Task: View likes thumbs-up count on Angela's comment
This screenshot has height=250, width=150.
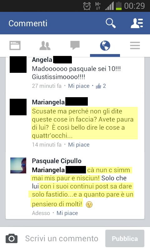Action: [x=101, y=86]
